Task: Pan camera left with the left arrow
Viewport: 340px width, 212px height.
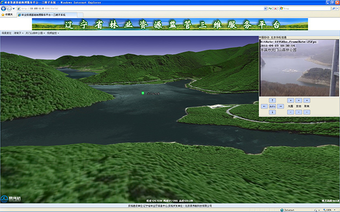Action: click(x=264, y=106)
